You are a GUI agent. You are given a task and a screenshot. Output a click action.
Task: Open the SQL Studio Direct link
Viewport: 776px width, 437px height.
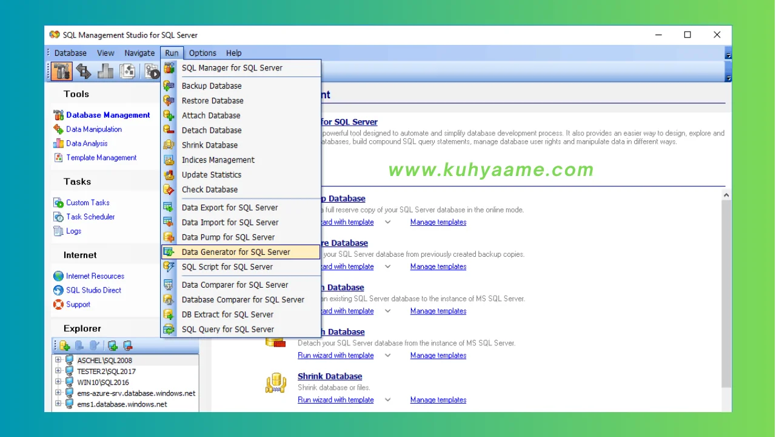pos(93,290)
